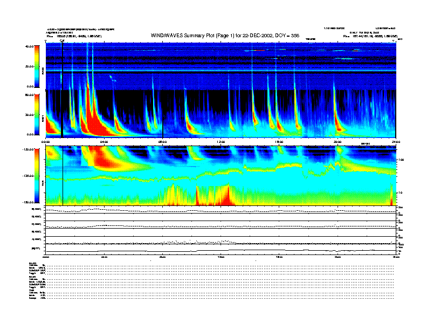This screenshot has height=330, width=427.
Task: Click the Cal marker label above RAD2 panel
Action: [x=62, y=40]
